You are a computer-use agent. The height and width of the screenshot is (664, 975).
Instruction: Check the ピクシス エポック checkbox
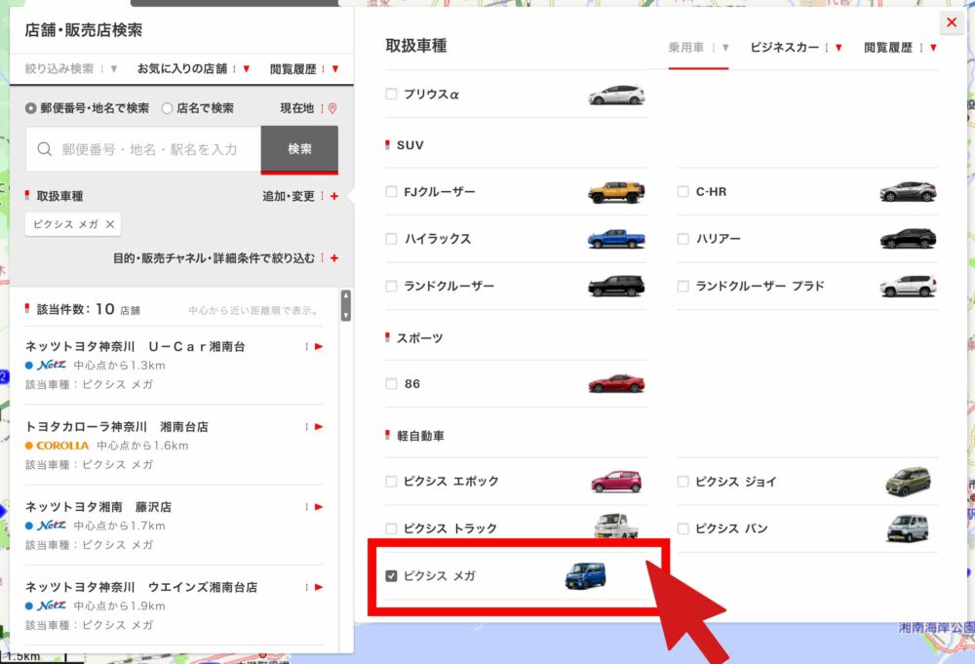coord(391,482)
